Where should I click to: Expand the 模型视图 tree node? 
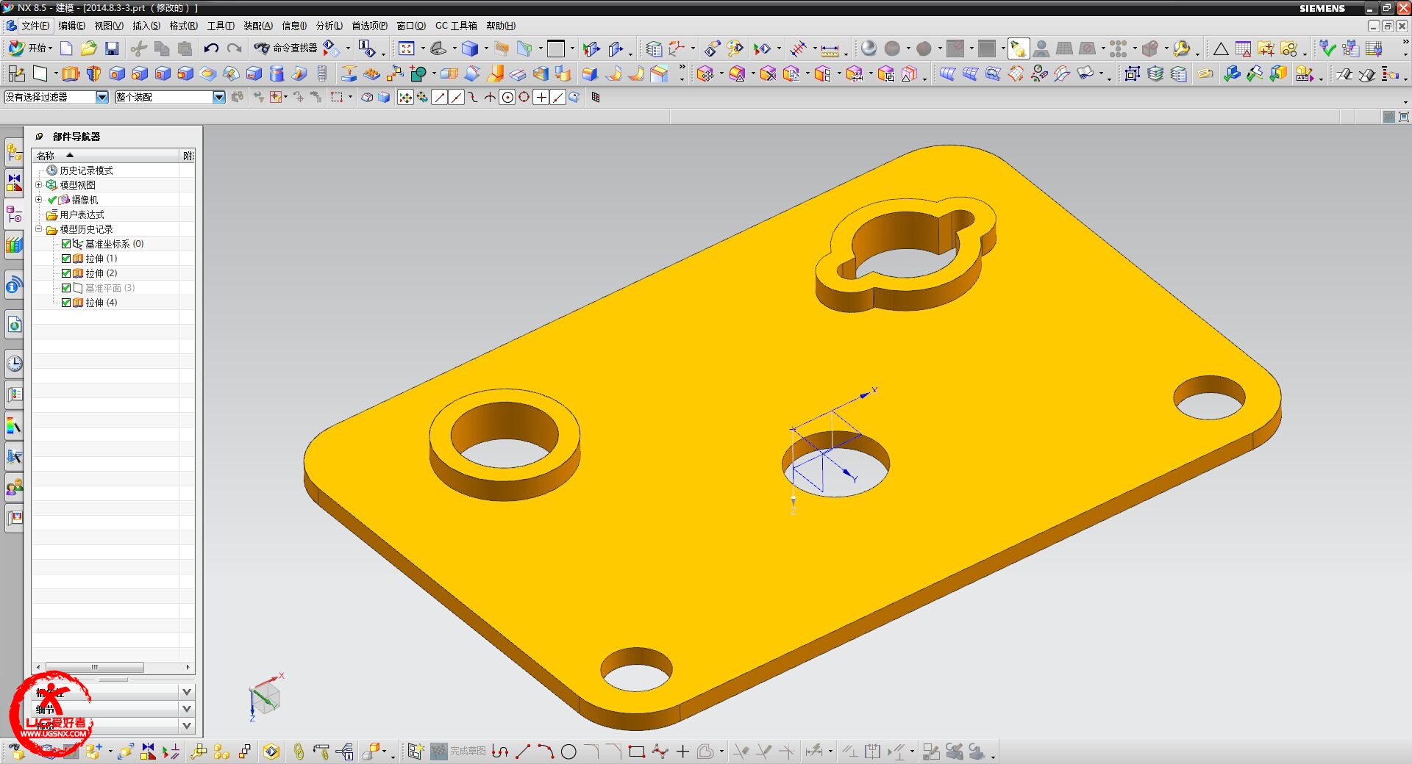(39, 185)
